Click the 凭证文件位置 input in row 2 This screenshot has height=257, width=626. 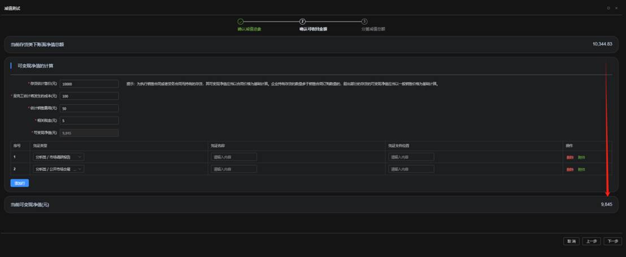411,169
